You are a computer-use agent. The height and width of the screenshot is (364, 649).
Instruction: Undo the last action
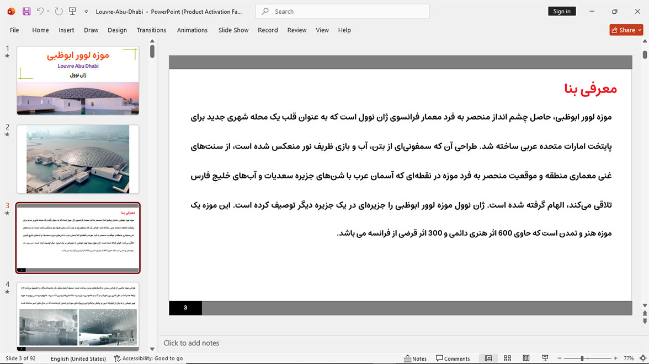[40, 11]
